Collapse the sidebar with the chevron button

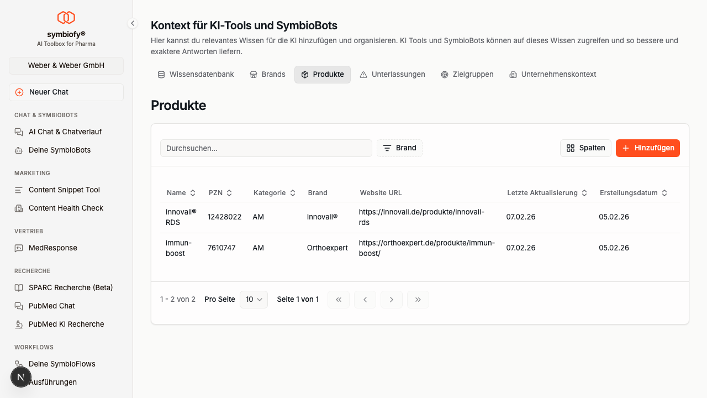click(x=133, y=23)
